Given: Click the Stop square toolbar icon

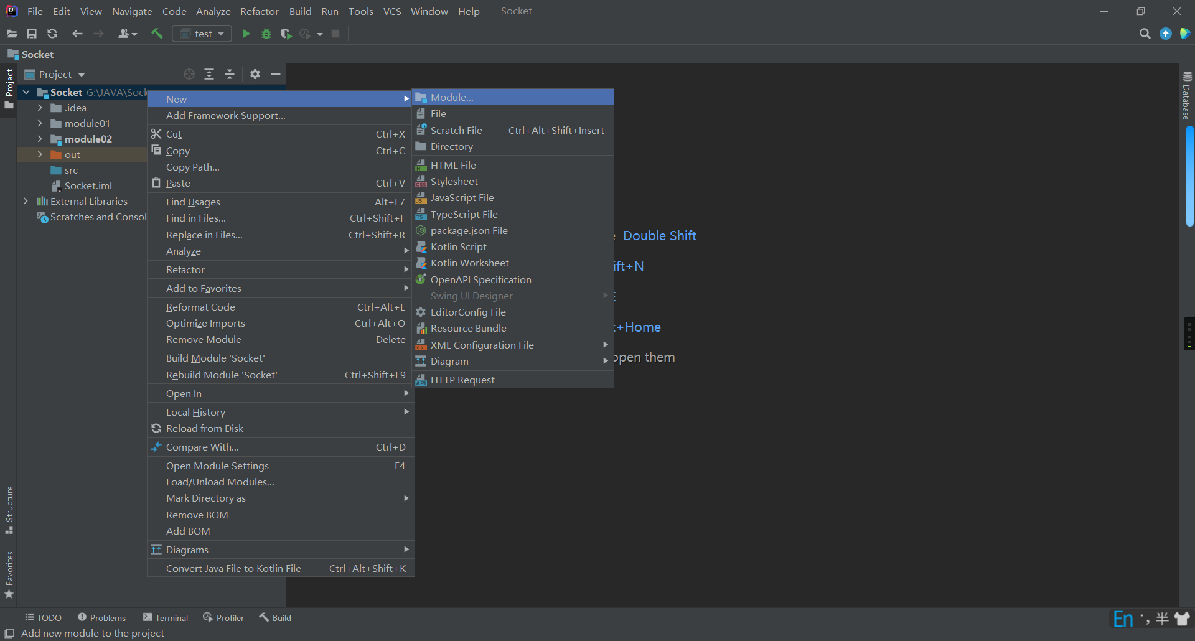Looking at the screenshot, I should (x=335, y=34).
